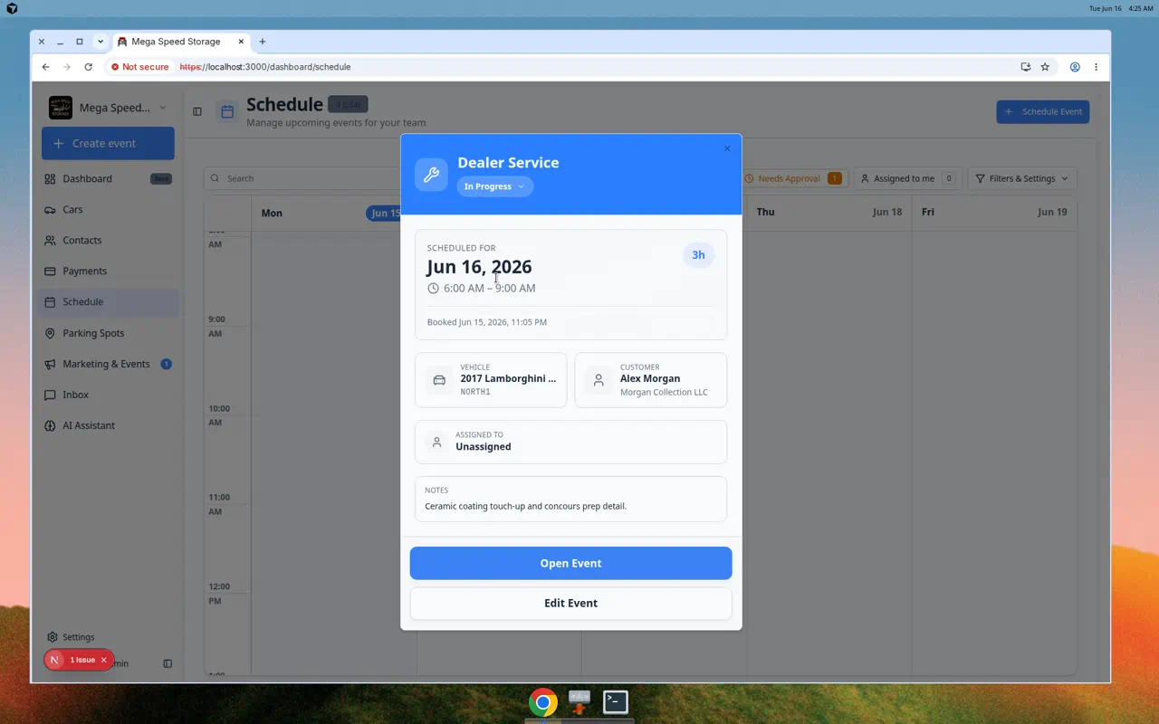Click the wrench icon in dialog header
This screenshot has height=724, width=1159.
pyautogui.click(x=431, y=175)
